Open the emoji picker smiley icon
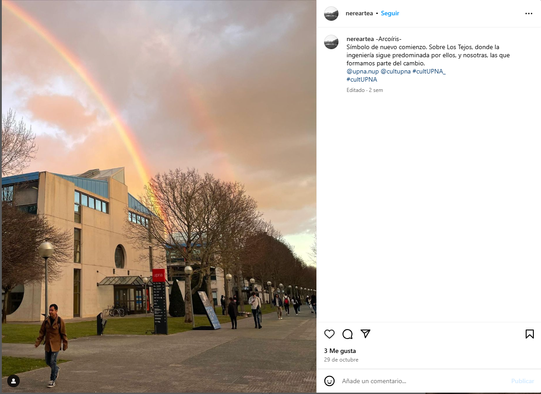The image size is (541, 394). click(x=329, y=381)
